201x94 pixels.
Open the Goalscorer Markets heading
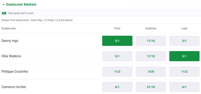21,4
